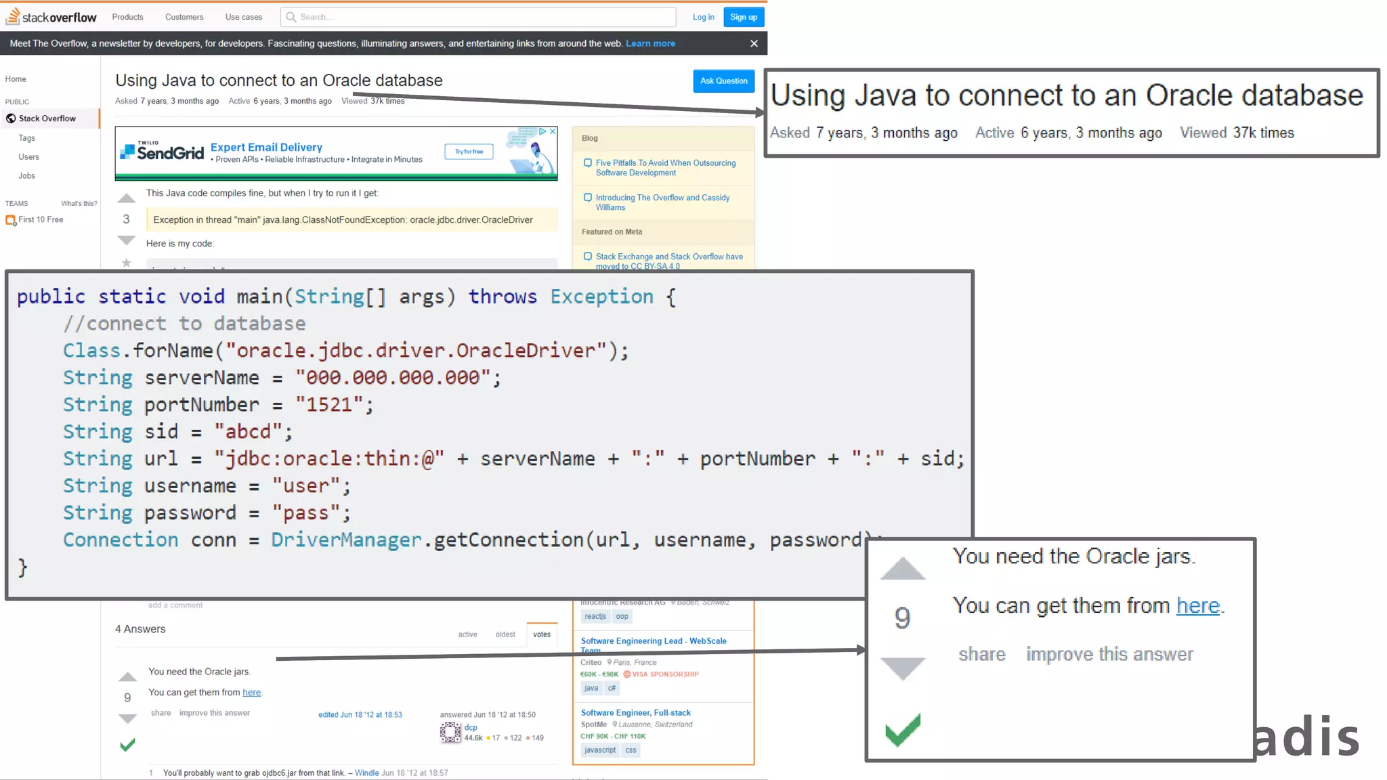Upvote the accepted answer with 9 votes

click(x=127, y=676)
